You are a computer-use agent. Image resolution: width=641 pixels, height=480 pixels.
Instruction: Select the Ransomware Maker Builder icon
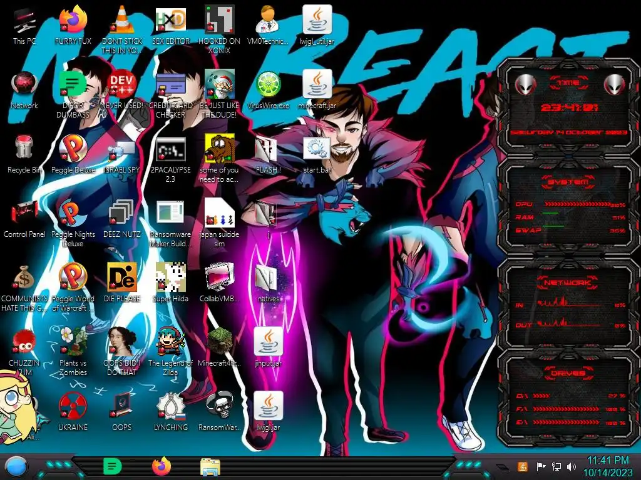tap(170, 213)
